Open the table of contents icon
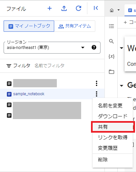The height and width of the screenshot is (172, 136). (111, 26)
